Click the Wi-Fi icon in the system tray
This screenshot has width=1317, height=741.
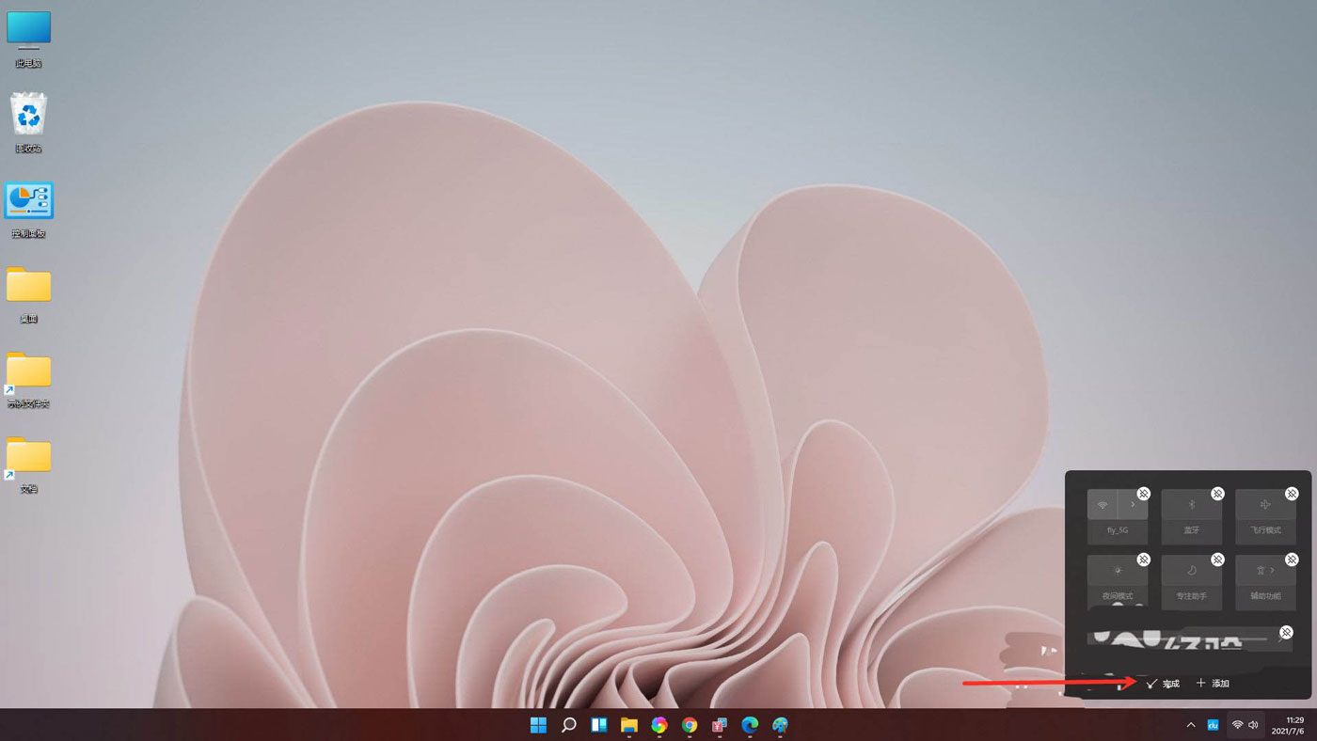[1237, 724]
